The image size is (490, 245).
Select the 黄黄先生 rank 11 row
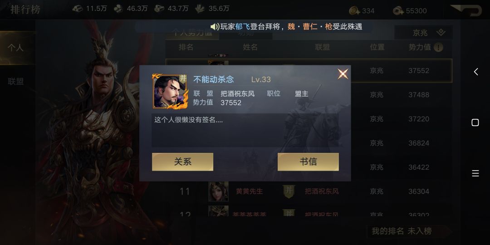(309, 191)
